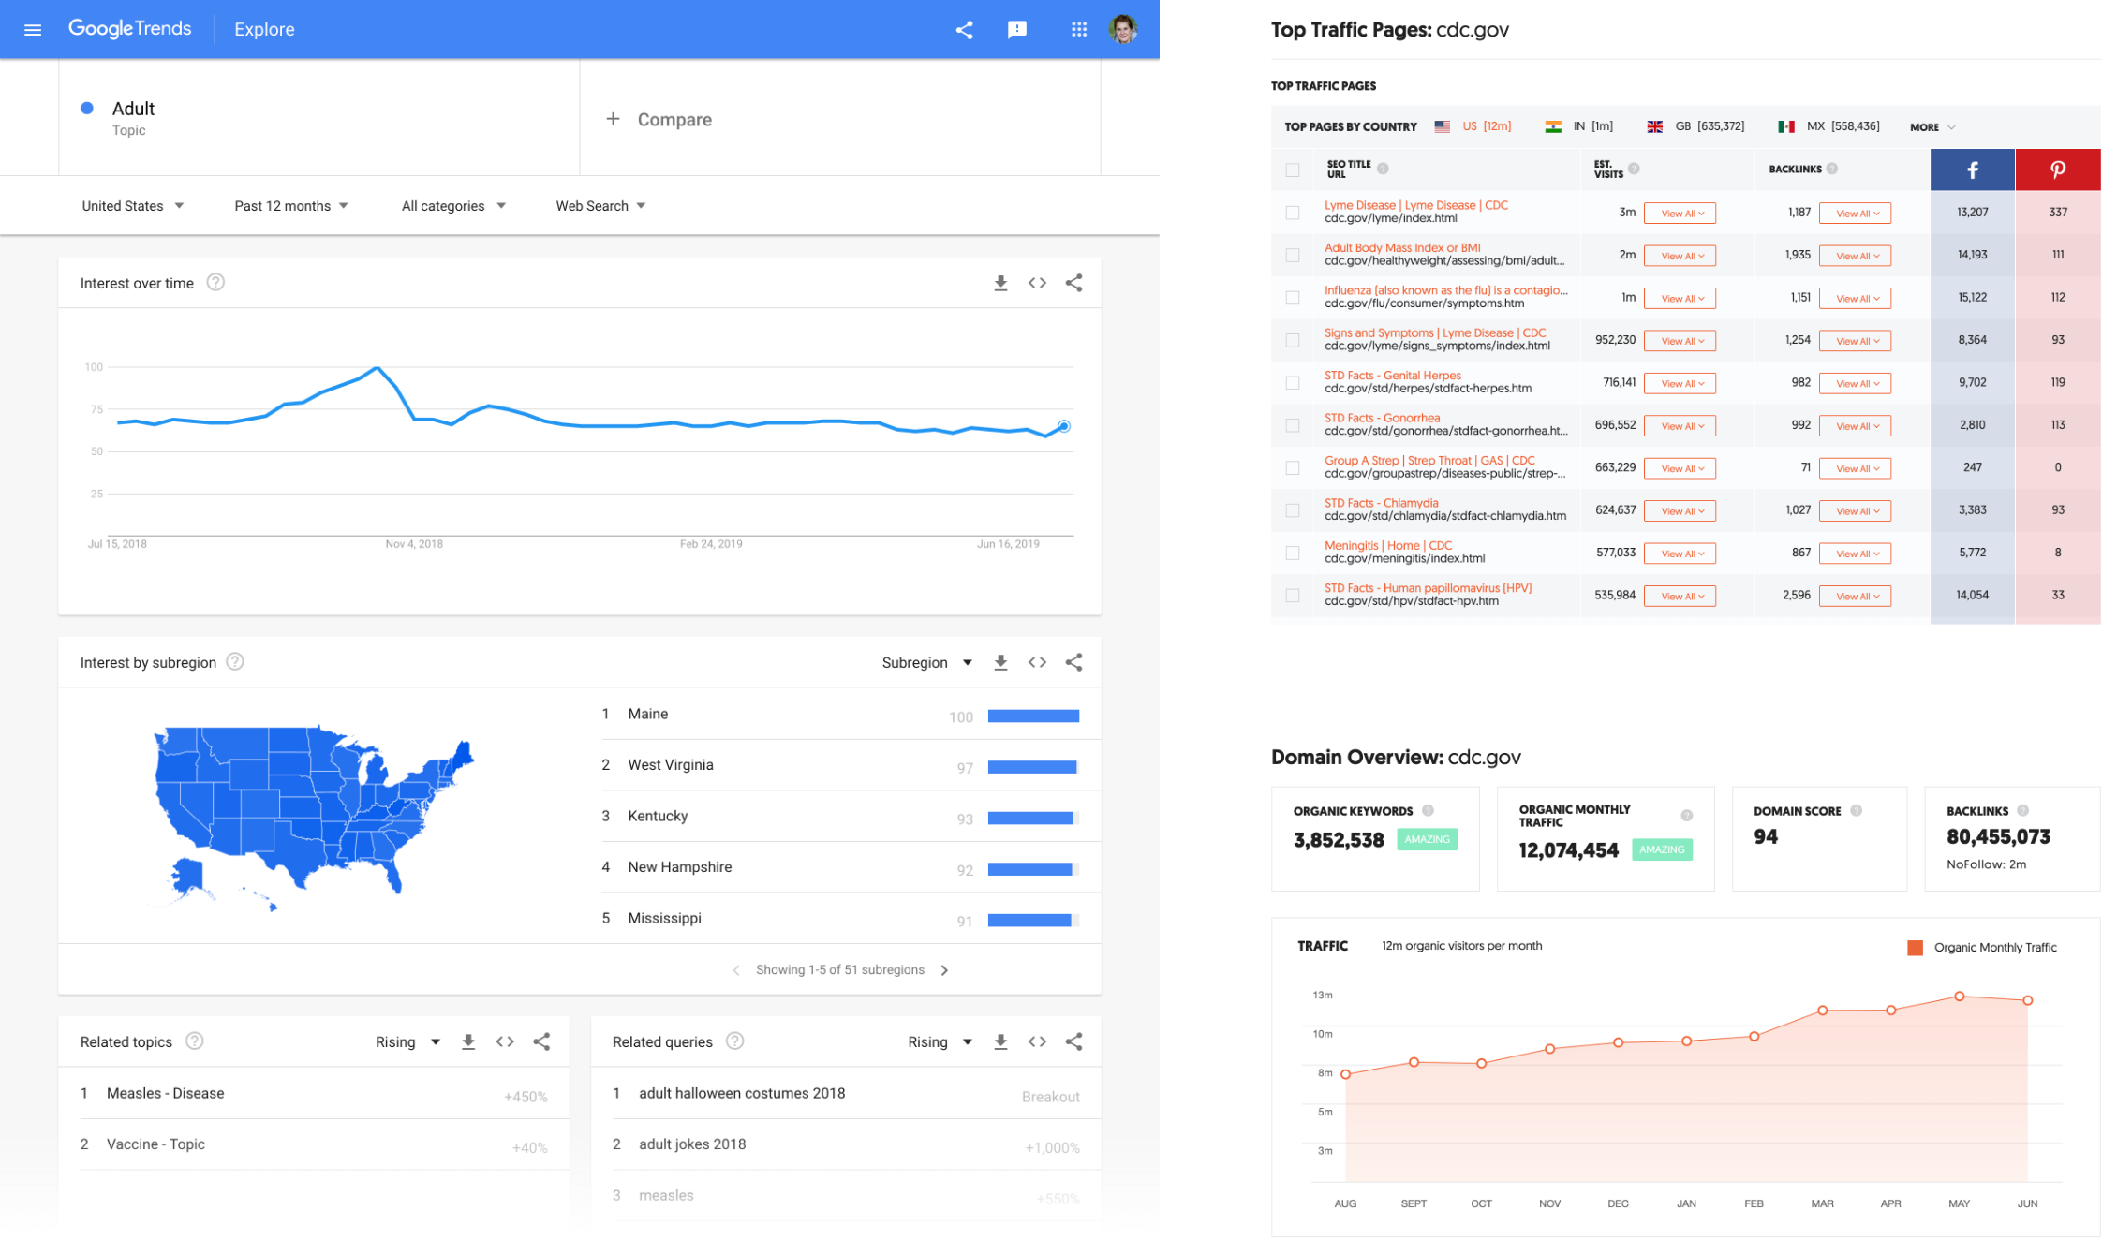Check the Influenza row checkbox
The width and height of the screenshot is (2117, 1255).
click(x=1293, y=298)
